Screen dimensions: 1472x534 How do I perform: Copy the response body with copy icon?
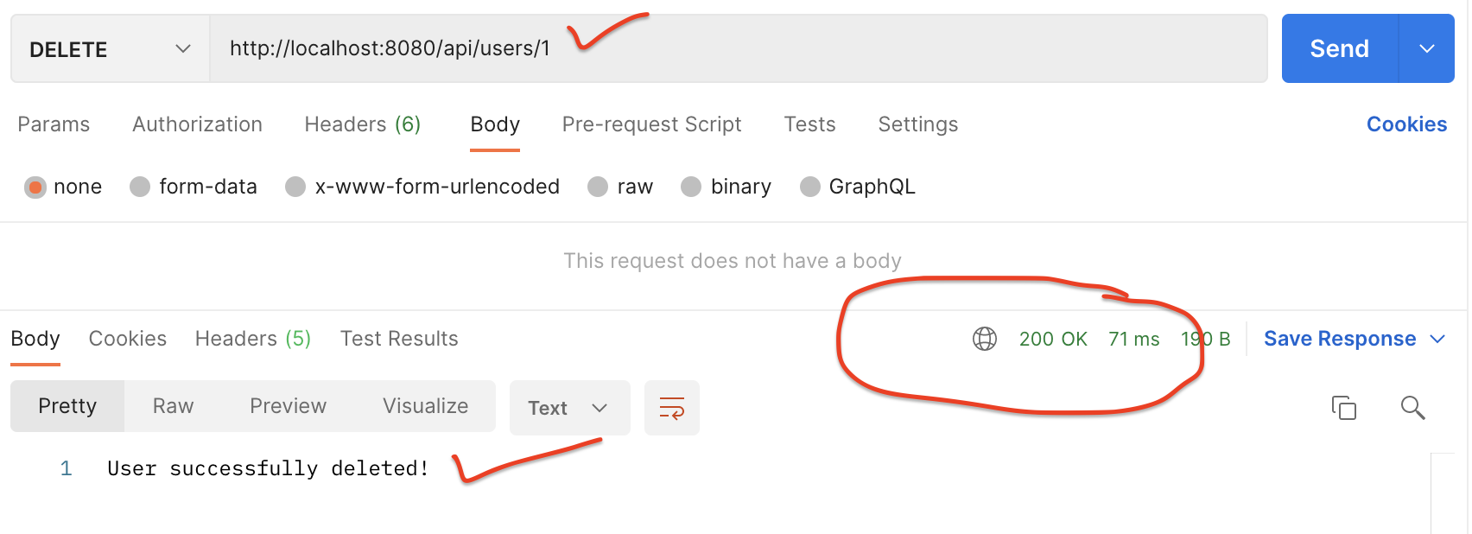pos(1343,407)
